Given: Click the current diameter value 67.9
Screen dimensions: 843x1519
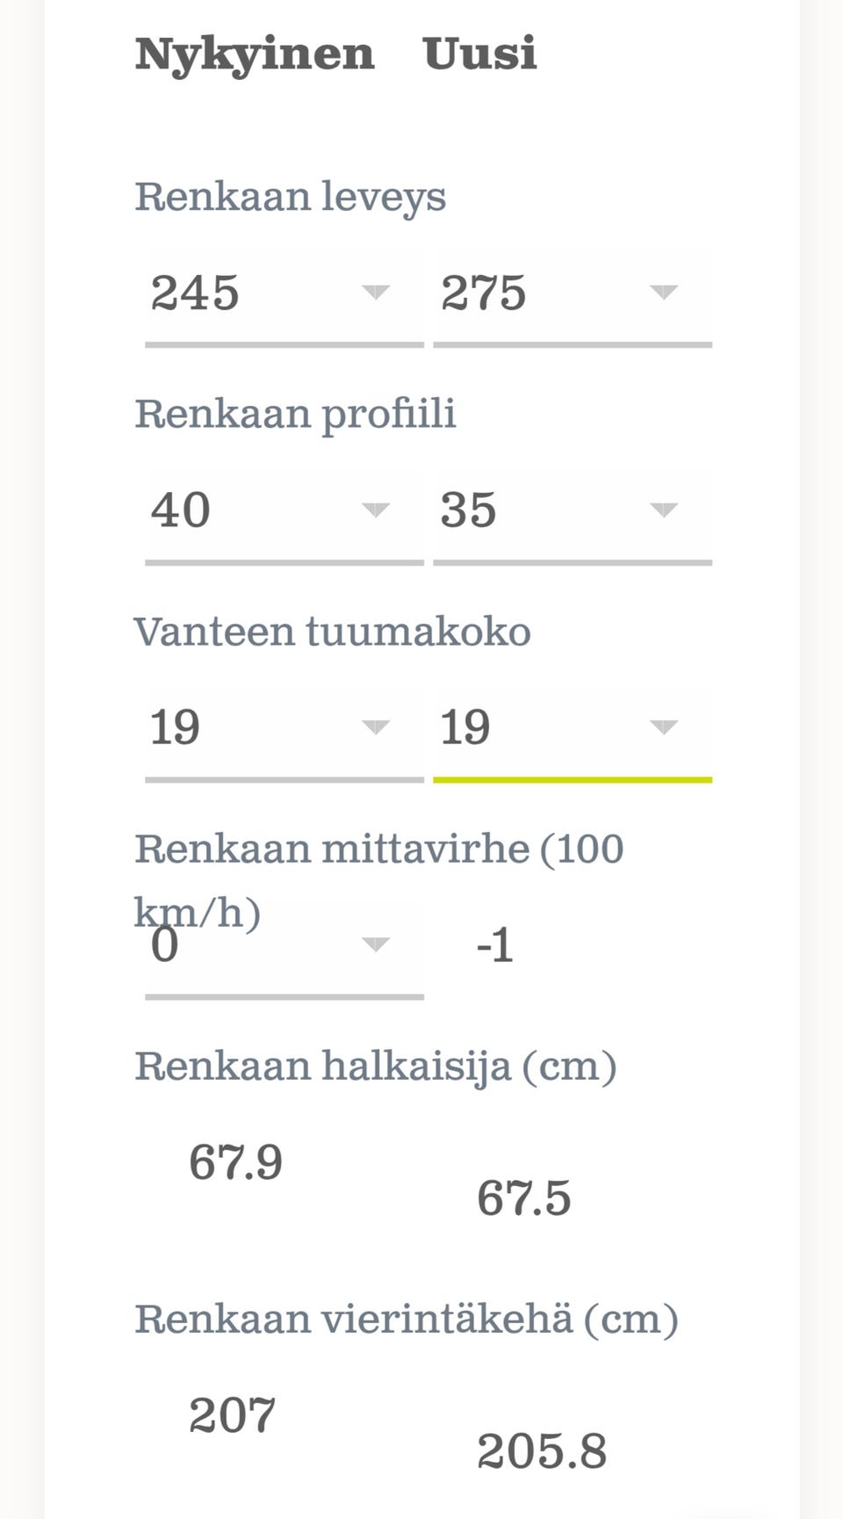Looking at the screenshot, I should tap(235, 1162).
